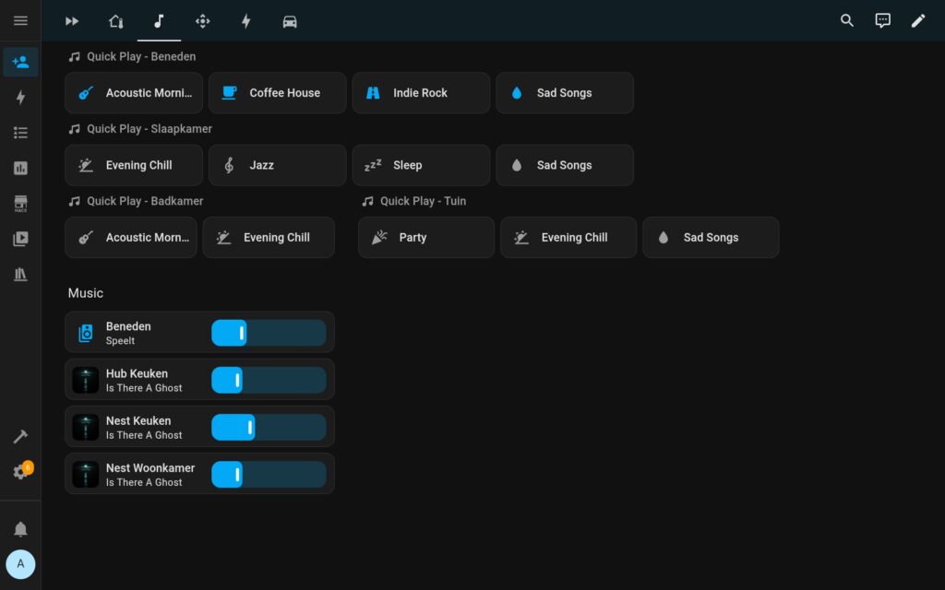
Task: Open the assistant chat icon
Action: click(882, 20)
